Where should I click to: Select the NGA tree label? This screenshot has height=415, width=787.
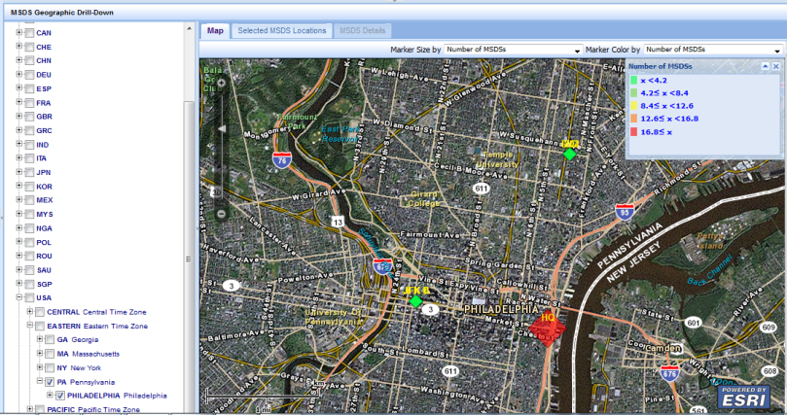point(44,228)
